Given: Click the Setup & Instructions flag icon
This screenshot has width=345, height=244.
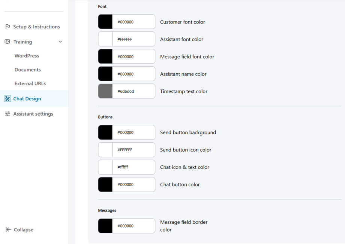Looking at the screenshot, I should (x=7, y=27).
